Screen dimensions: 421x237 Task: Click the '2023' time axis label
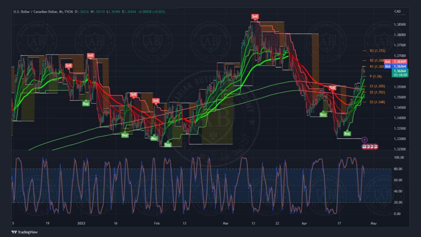pyautogui.click(x=81, y=224)
